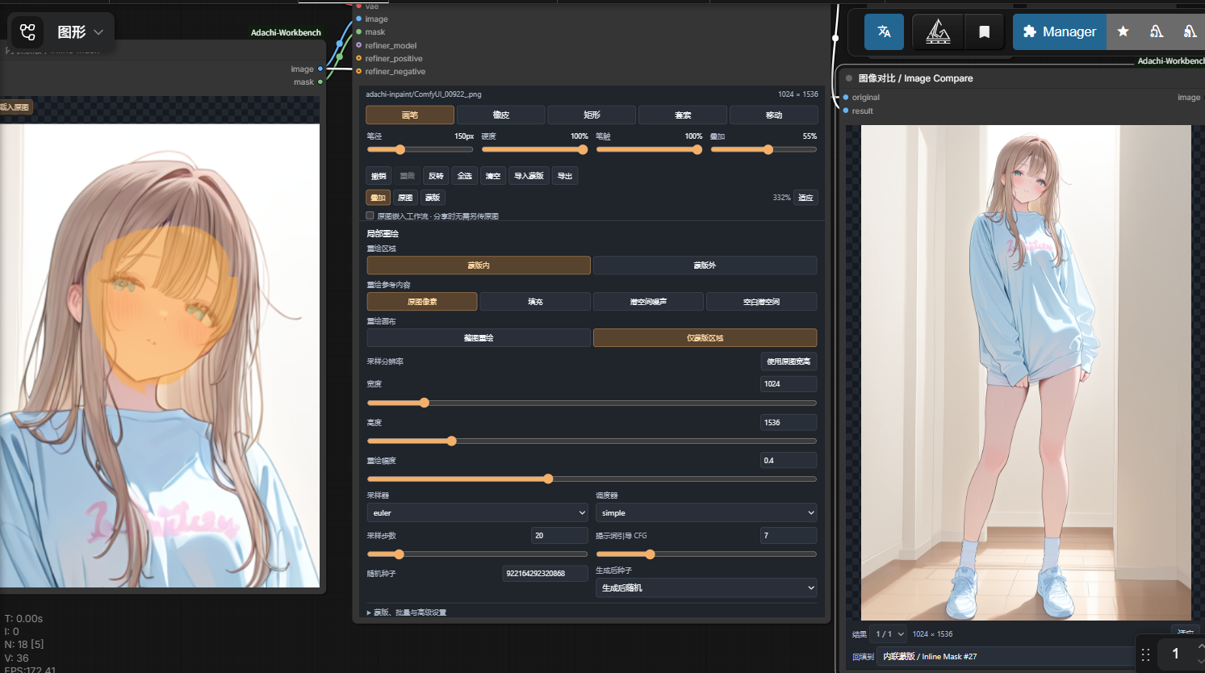Click the 高度 height input field 1536
The height and width of the screenshot is (673, 1205).
point(789,423)
